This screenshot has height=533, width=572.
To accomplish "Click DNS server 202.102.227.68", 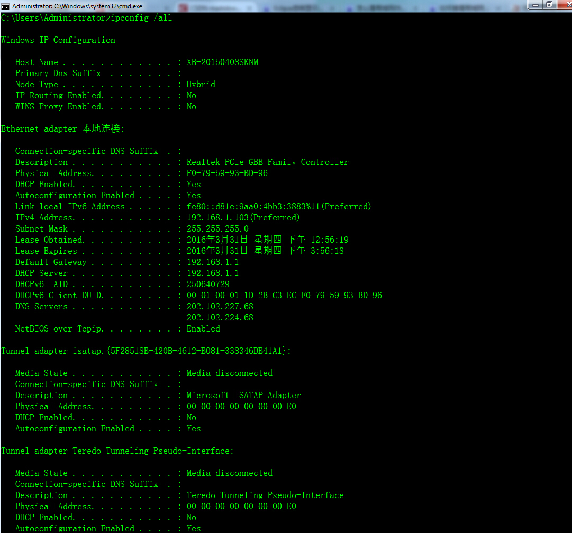I will [220, 307].
